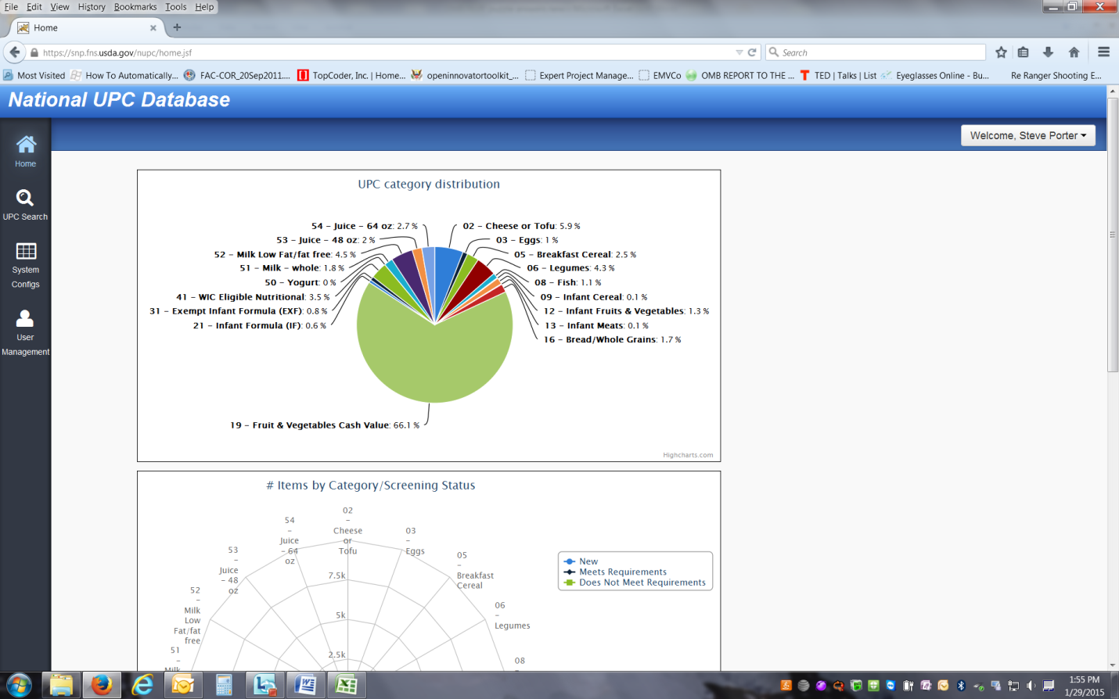This screenshot has height=699, width=1119.
Task: Click the "UPC category distribution" chart title
Action: point(429,185)
